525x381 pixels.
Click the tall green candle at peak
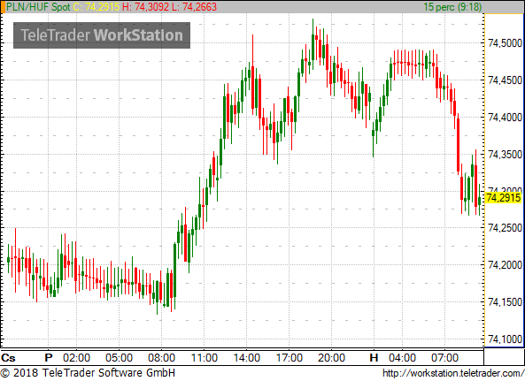click(x=313, y=44)
